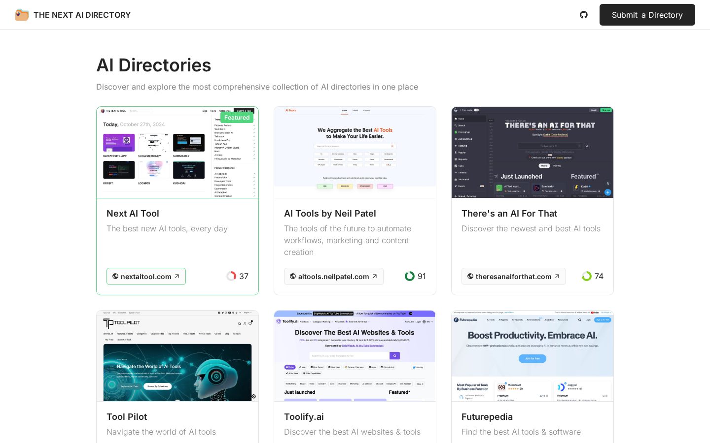Click score ring icon showing 74

587,276
